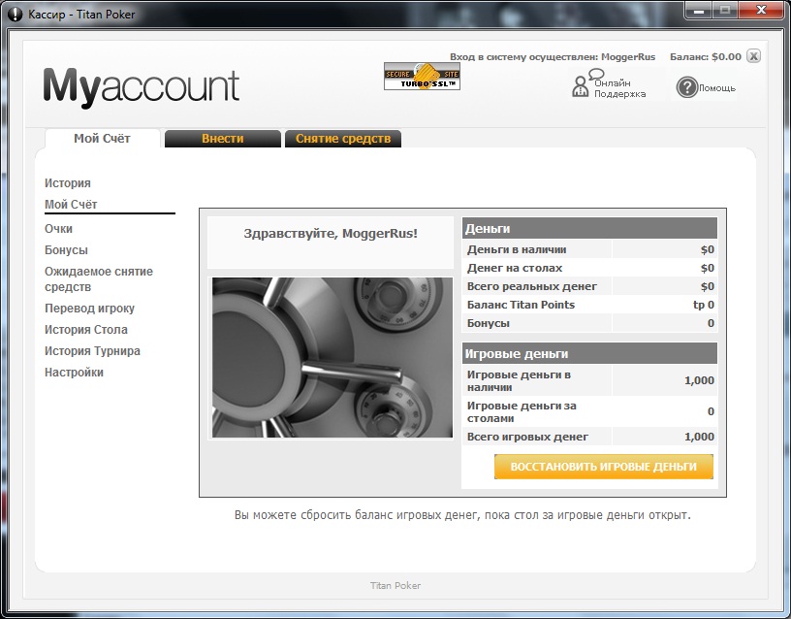Close the Кассир - Titan Poker window
Screen dimensions: 791x619
point(761,11)
